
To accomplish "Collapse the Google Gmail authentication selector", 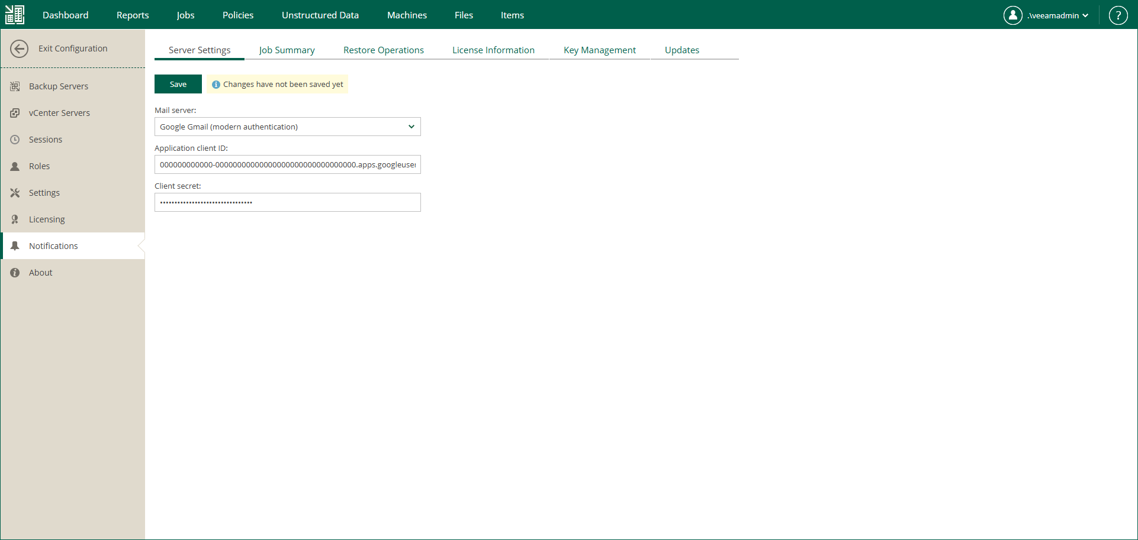I will 411,127.
